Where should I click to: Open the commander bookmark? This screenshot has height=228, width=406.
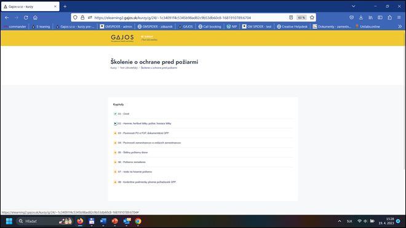pos(15,26)
